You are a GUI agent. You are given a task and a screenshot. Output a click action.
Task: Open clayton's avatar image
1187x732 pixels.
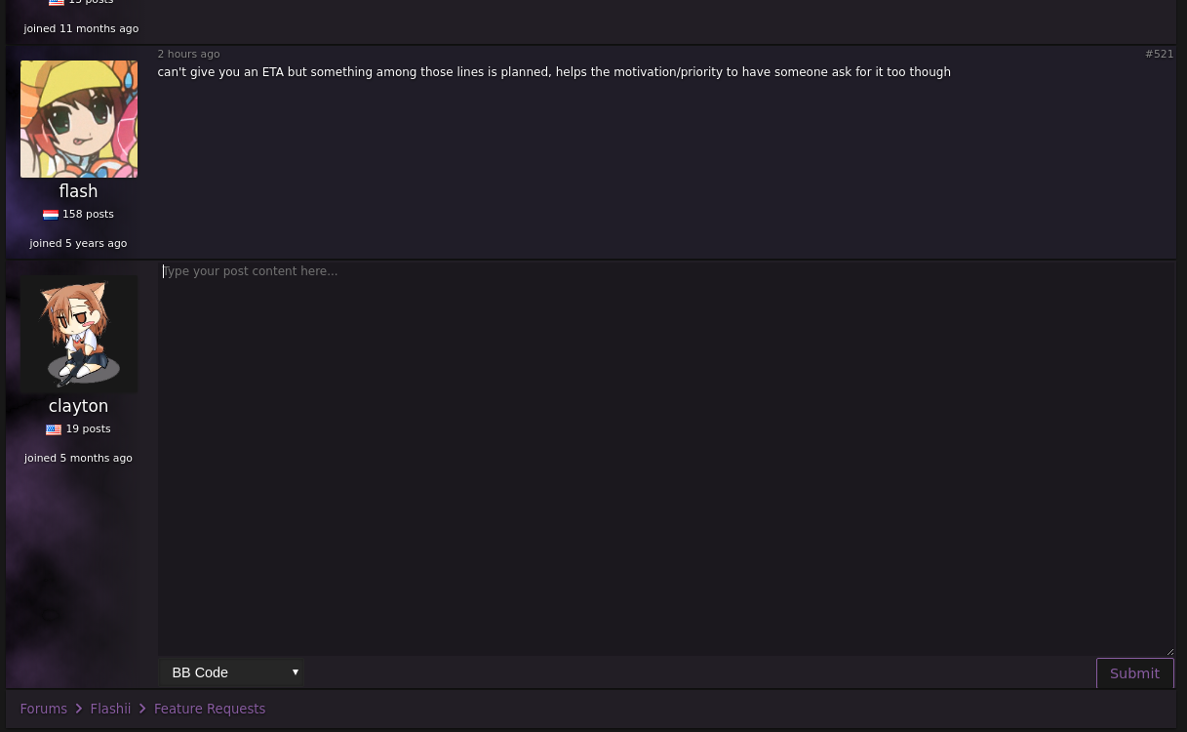79,334
